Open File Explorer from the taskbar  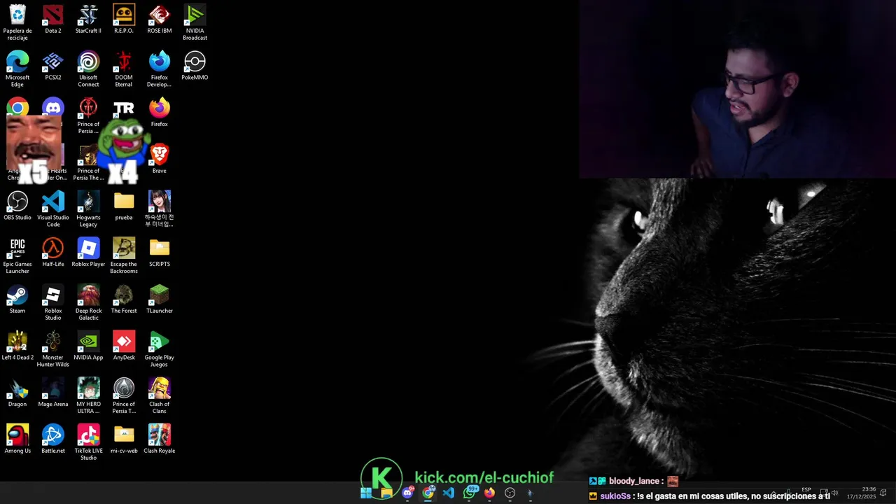tap(386, 493)
